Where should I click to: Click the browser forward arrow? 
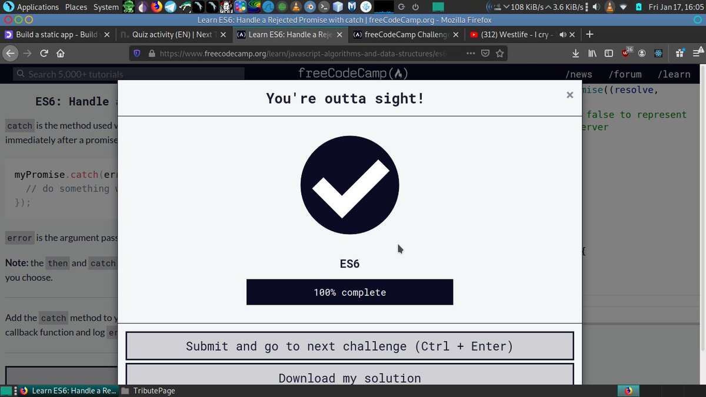[x=27, y=54]
